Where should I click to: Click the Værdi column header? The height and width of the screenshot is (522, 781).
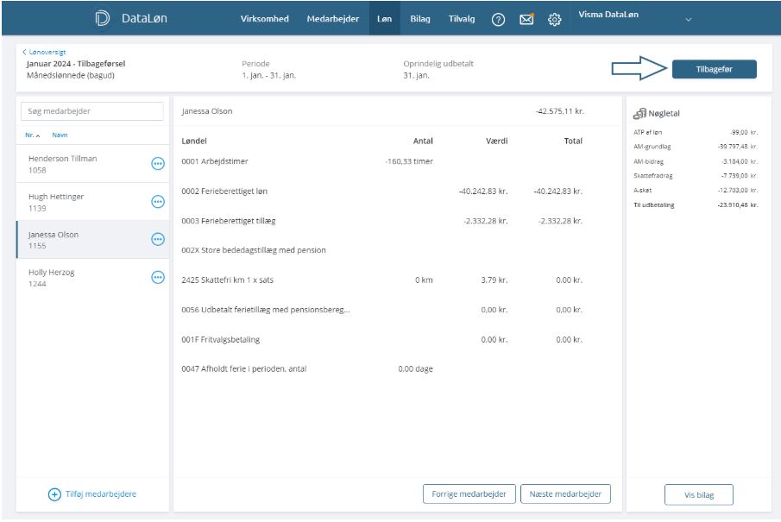pyautogui.click(x=496, y=141)
